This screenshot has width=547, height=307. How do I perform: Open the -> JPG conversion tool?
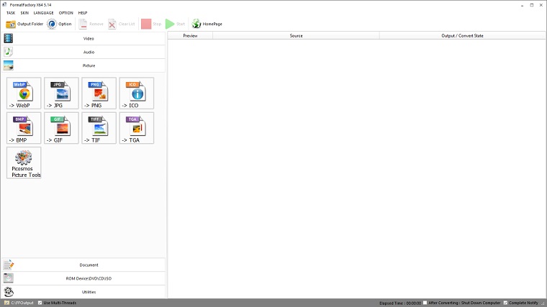tap(61, 93)
